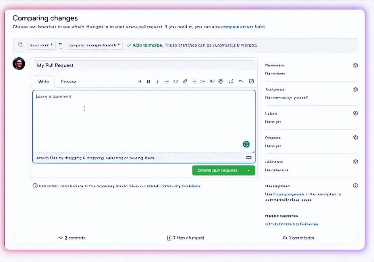Click the Grammarly icon in the comment box
The image size is (374, 262).
tap(246, 145)
